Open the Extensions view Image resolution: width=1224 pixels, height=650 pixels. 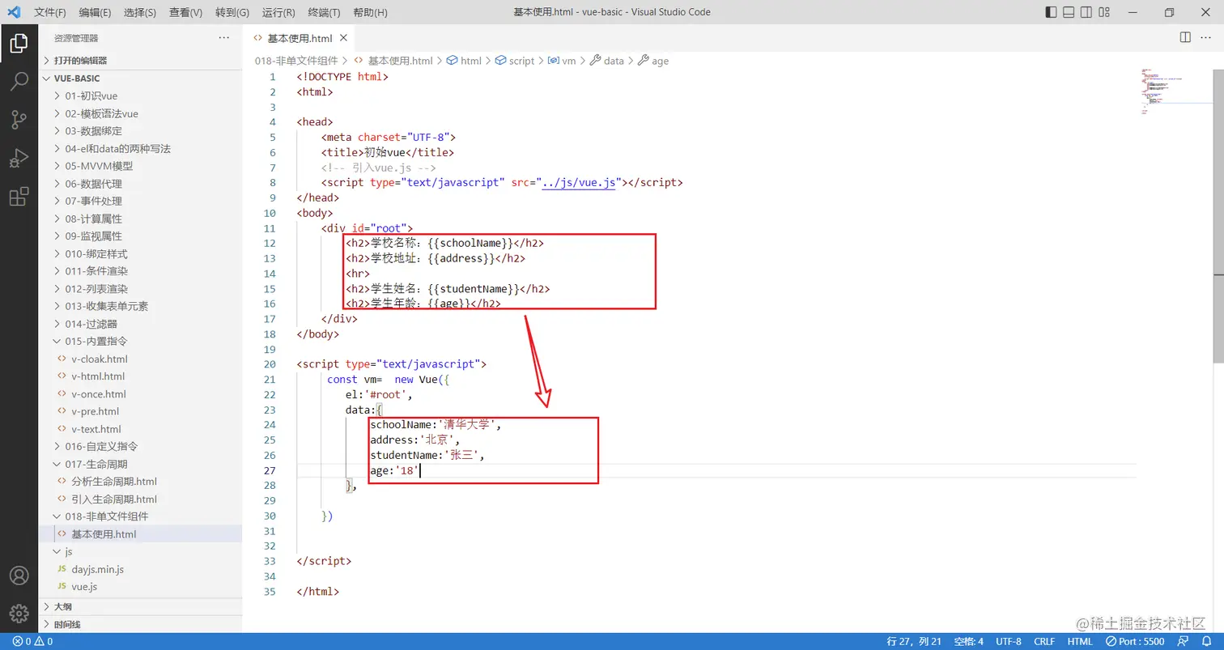click(x=19, y=197)
